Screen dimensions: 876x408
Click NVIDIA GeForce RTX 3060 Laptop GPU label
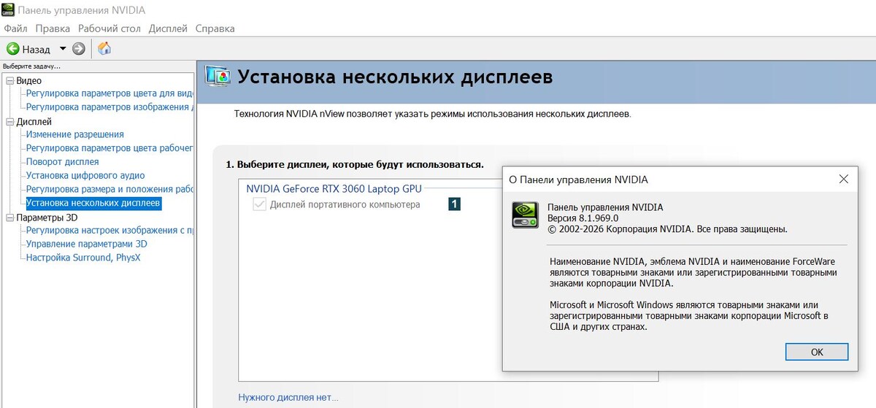coord(334,188)
